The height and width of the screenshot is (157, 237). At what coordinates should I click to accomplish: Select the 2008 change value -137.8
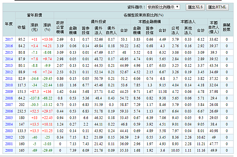(x=34, y=98)
